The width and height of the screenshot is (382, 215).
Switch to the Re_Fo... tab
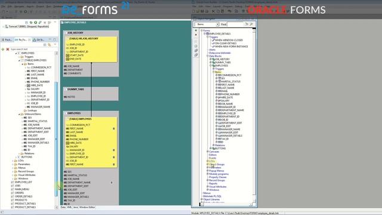click(x=23, y=40)
